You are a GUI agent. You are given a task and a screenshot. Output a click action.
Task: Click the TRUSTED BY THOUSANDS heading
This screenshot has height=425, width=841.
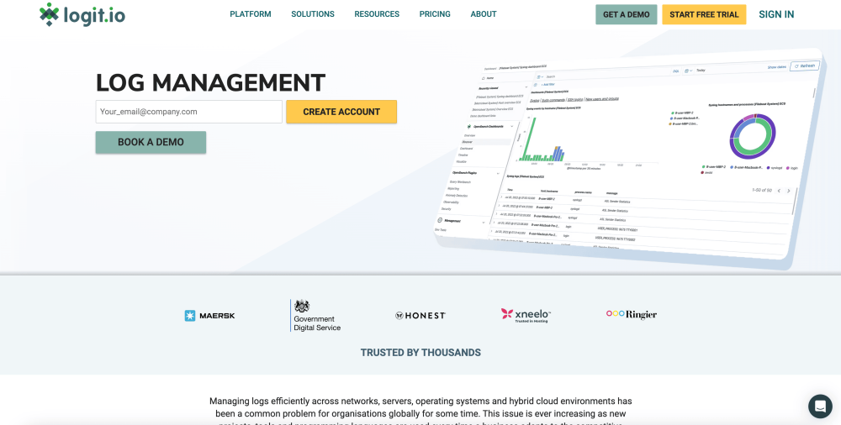(x=420, y=353)
